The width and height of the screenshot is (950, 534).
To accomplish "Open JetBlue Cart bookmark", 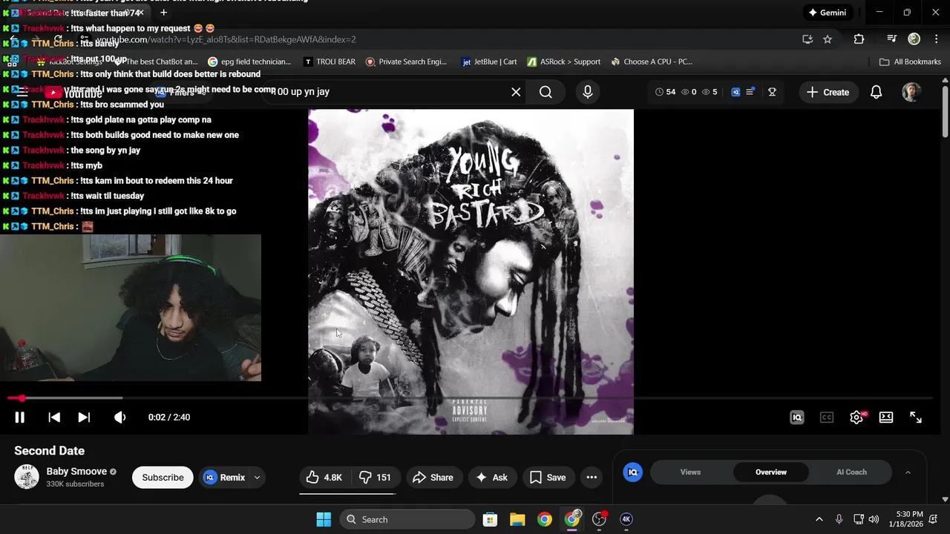I will (489, 62).
